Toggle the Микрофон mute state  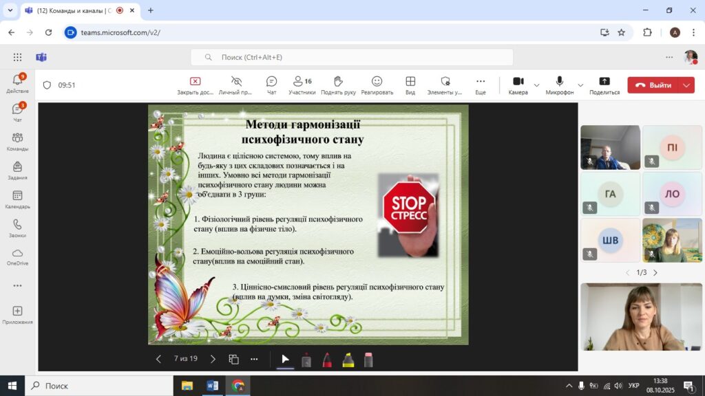coord(560,85)
